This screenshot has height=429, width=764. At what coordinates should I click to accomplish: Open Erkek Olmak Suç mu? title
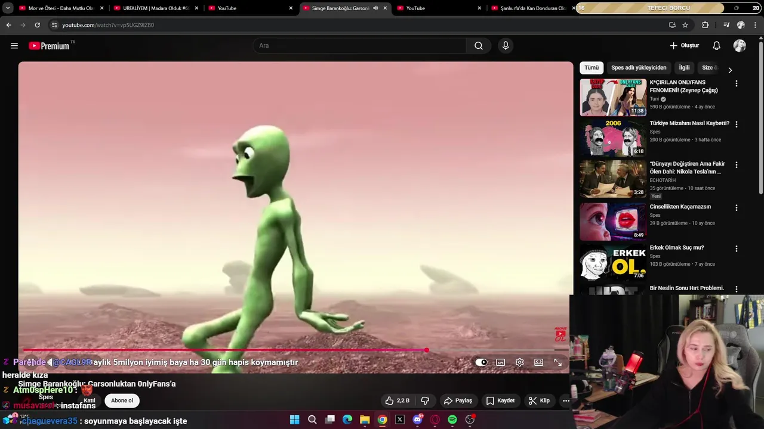point(677,248)
